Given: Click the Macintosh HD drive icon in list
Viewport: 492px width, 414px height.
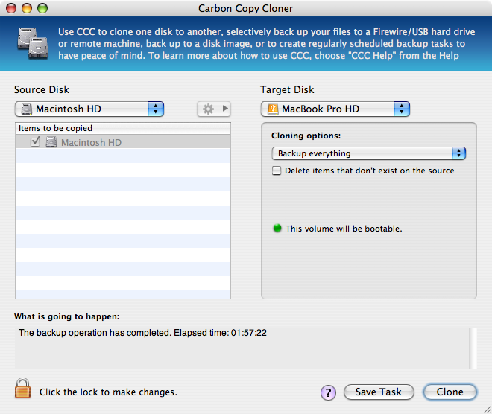Looking at the screenshot, I should pos(51,142).
